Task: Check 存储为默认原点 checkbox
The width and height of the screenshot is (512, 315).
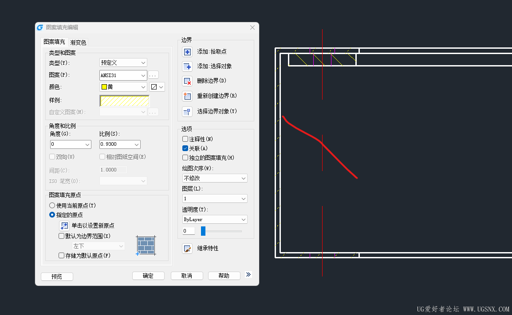Action: point(61,255)
